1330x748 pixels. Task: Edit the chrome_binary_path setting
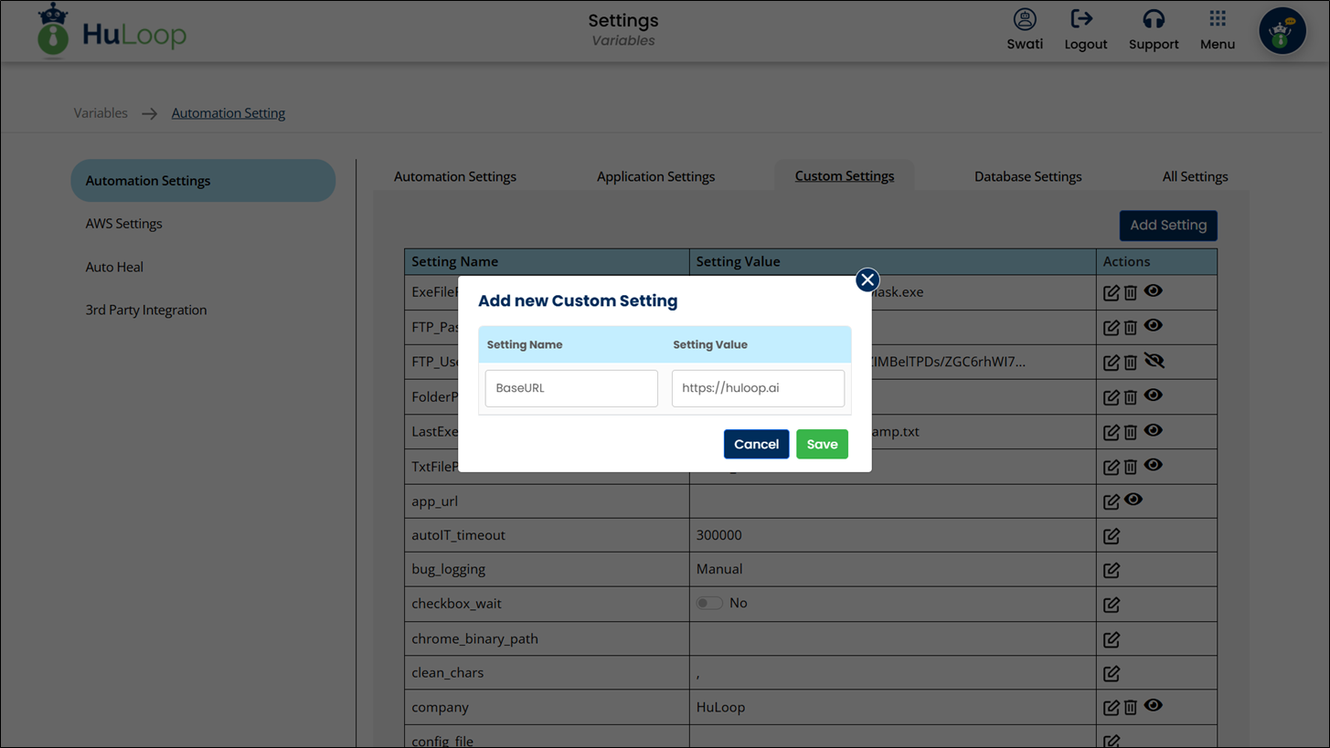[x=1112, y=639]
